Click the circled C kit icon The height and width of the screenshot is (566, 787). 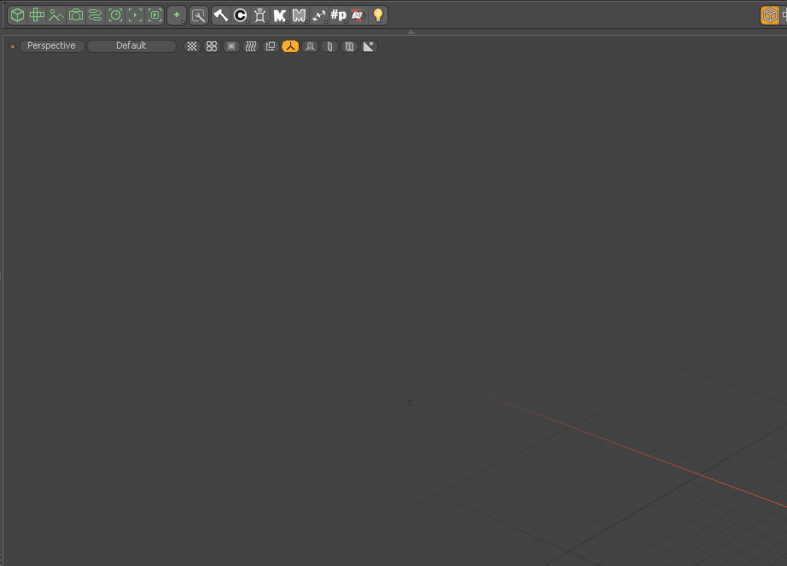click(241, 15)
